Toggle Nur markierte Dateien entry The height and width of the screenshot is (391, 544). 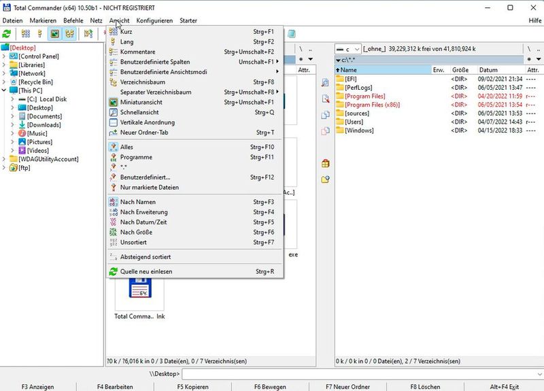click(194, 187)
